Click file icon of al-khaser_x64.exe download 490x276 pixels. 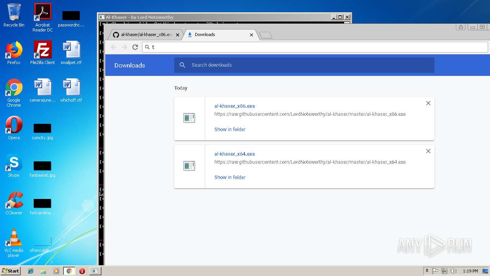coord(189,166)
